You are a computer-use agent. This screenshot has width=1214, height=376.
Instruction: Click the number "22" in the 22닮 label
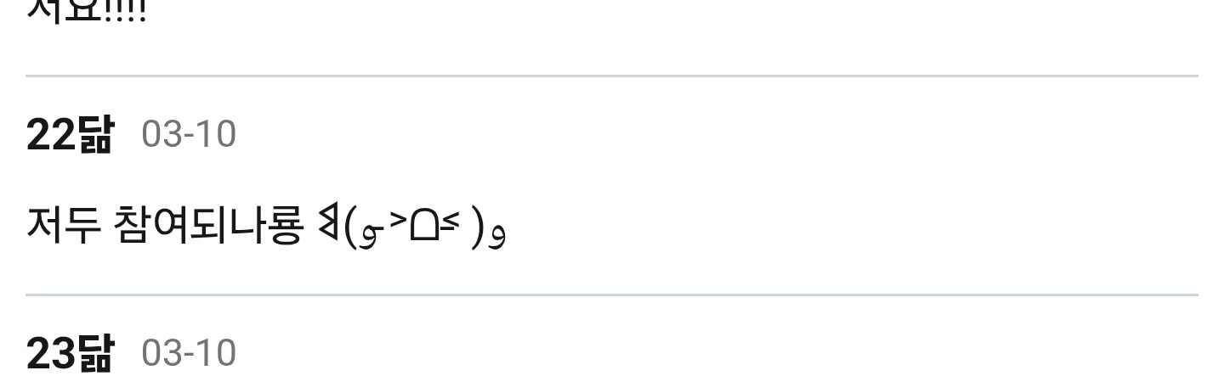tap(51, 134)
